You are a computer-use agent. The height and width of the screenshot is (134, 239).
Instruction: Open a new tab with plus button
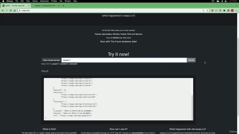click(x=63, y=6)
